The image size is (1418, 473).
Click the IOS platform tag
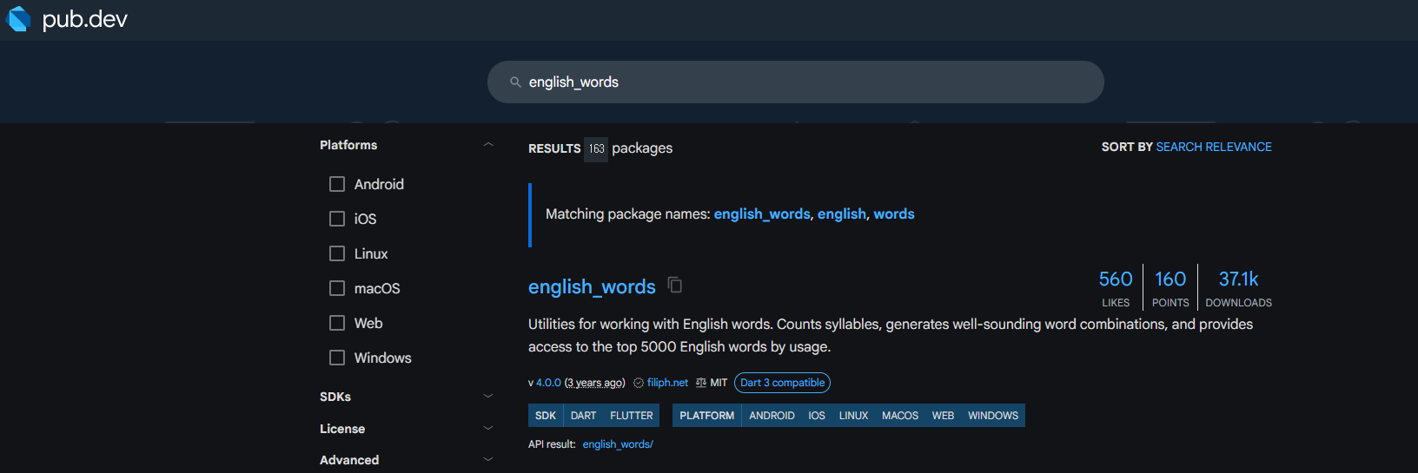tap(817, 416)
